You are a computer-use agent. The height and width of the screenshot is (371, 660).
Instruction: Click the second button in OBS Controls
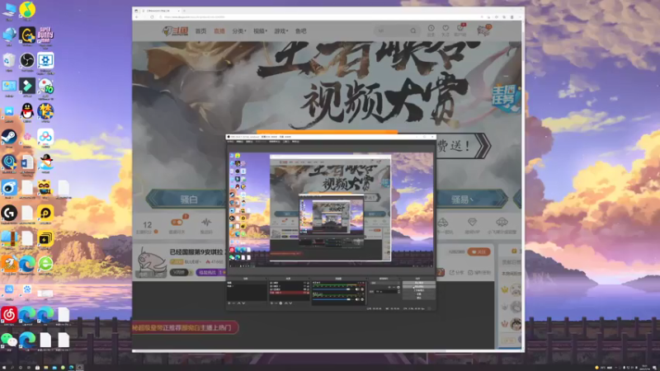(x=419, y=286)
